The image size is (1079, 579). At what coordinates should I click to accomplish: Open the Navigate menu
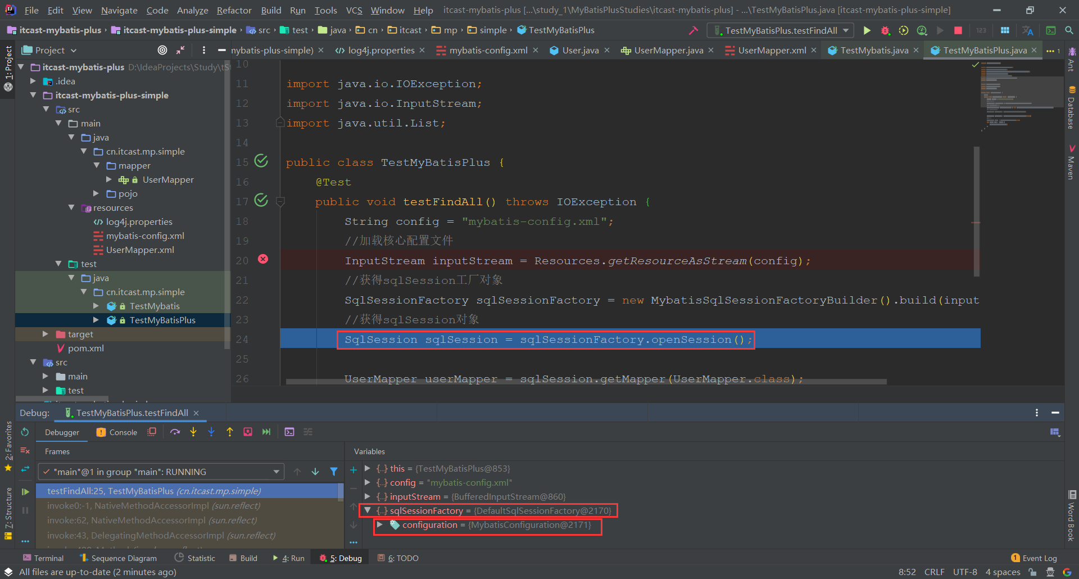tap(119, 10)
